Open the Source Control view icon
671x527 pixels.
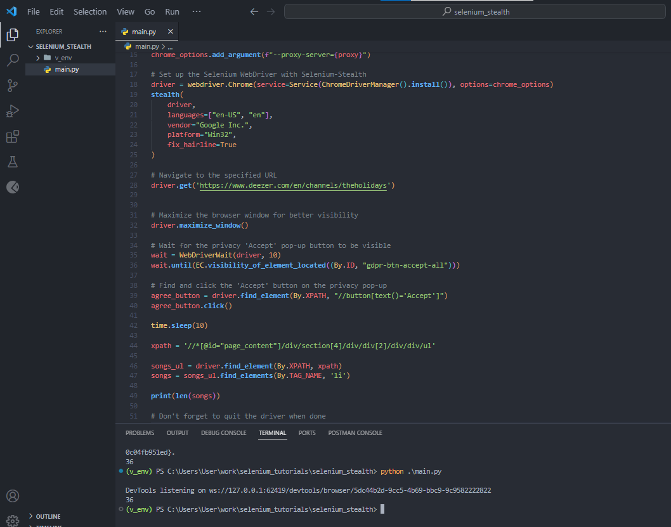click(13, 86)
